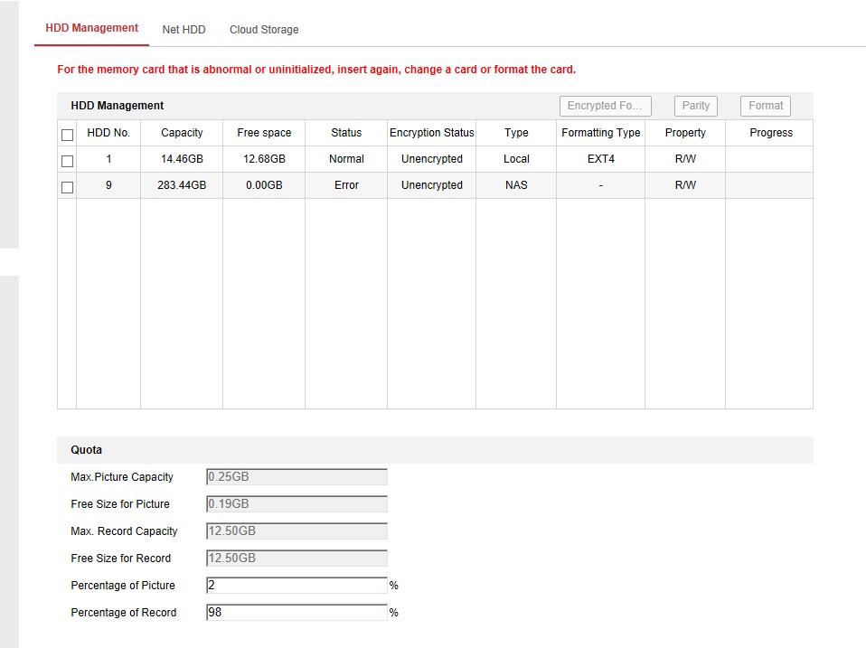Click the Encrypted Format button
Screen dimensions: 866x648
coord(604,106)
